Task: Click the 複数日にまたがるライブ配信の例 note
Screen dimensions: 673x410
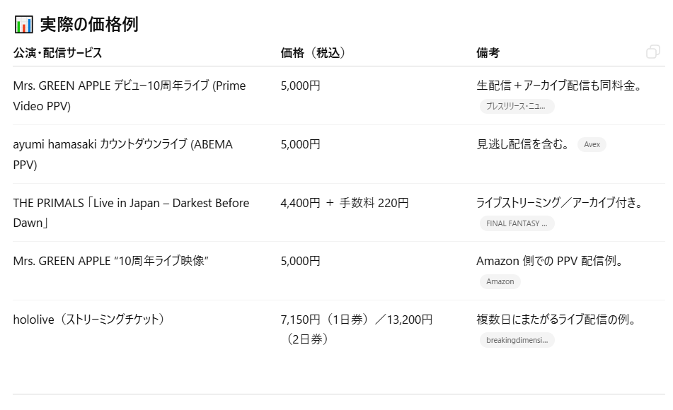Action: click(x=556, y=320)
